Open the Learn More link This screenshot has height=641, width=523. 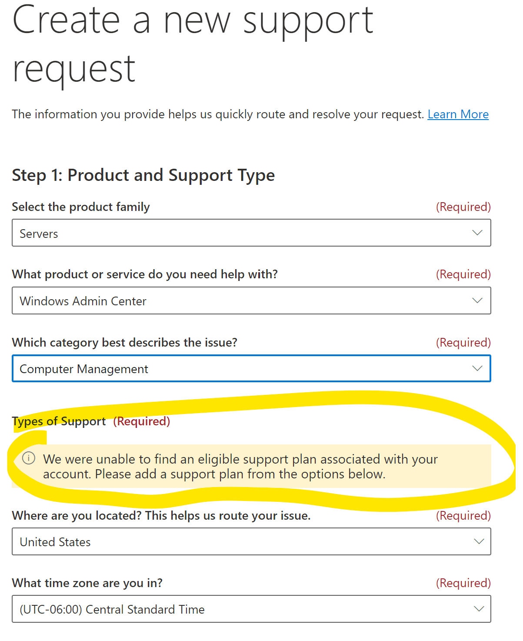[x=458, y=114]
